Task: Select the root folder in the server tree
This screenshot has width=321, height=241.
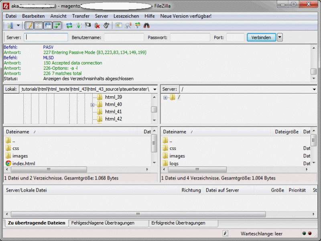Action: tap(179, 97)
